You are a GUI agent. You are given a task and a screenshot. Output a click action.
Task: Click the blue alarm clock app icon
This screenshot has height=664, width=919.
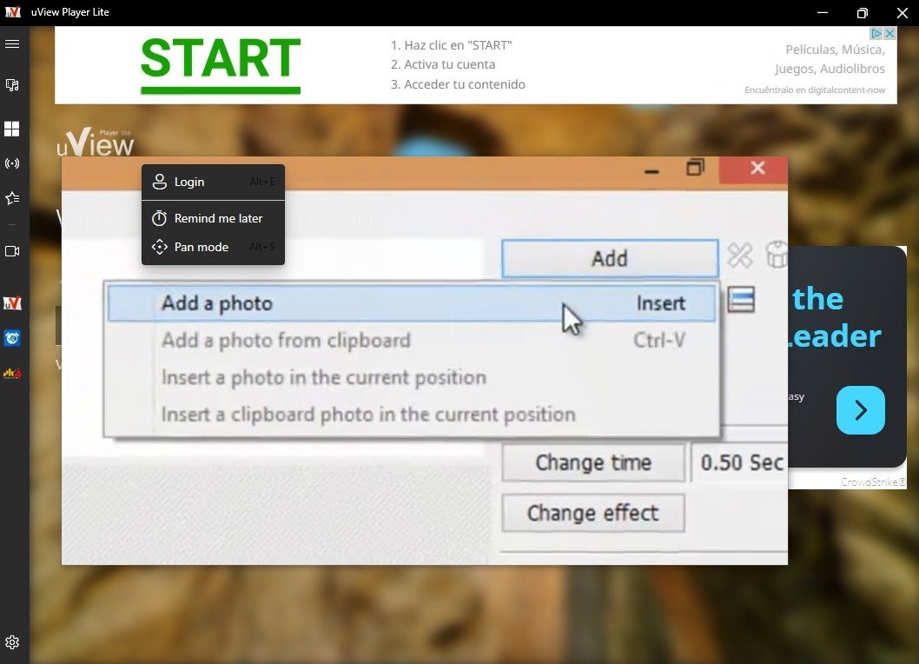[x=11, y=338]
